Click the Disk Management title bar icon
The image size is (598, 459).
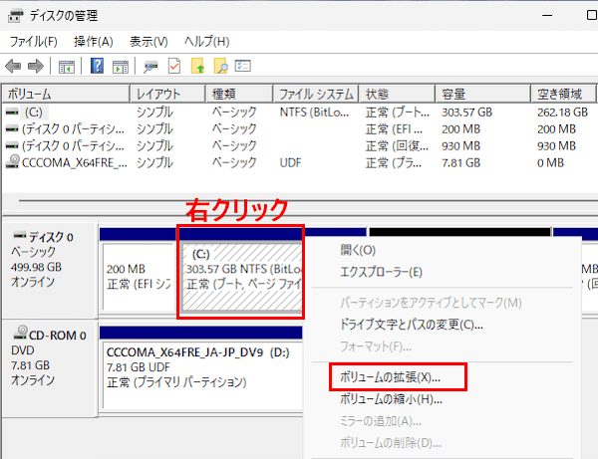point(16,16)
